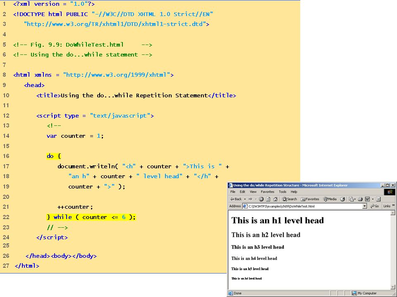This screenshot has height=297, width=397.
Task: Expand the Back button history dropdown
Action: [x=245, y=199]
